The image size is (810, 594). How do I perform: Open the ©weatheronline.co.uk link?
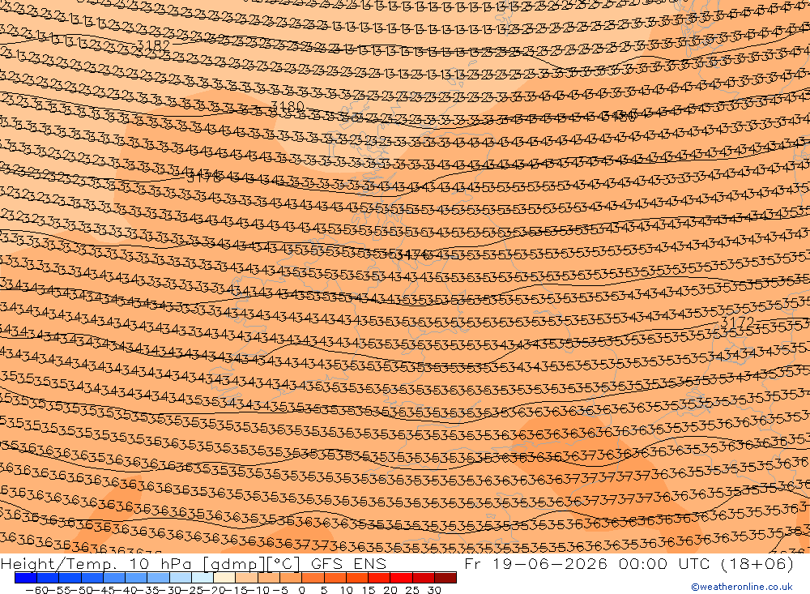(x=742, y=587)
